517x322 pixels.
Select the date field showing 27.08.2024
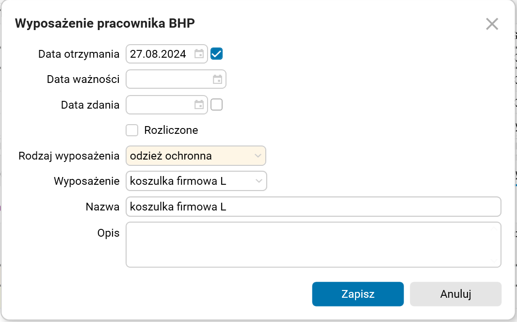160,54
